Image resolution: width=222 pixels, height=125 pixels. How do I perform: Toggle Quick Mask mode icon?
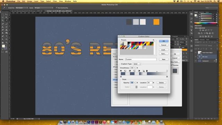coord(3,52)
